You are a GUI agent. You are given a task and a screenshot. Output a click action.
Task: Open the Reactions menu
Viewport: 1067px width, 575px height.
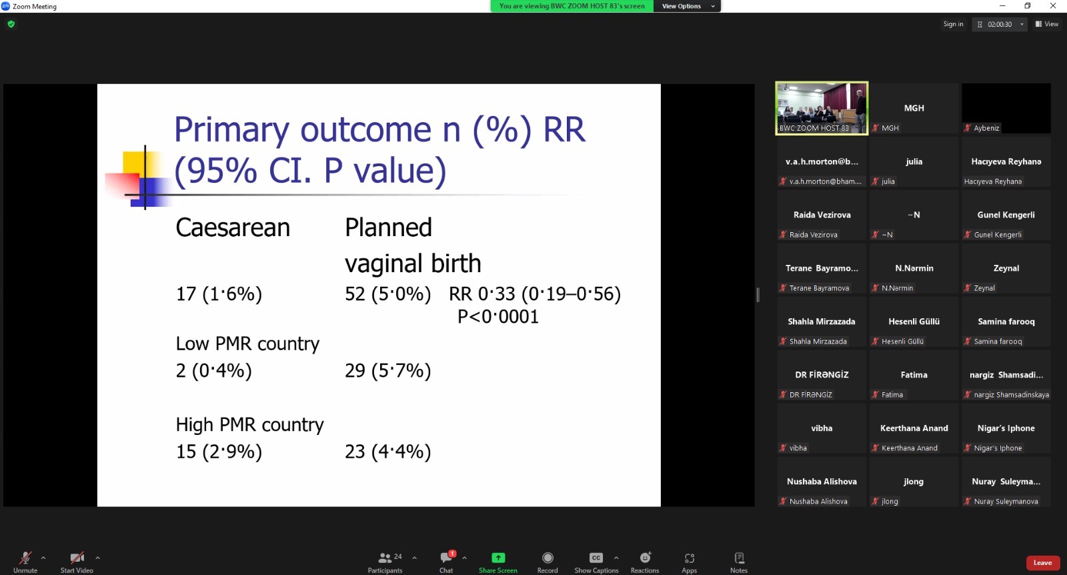(x=645, y=562)
